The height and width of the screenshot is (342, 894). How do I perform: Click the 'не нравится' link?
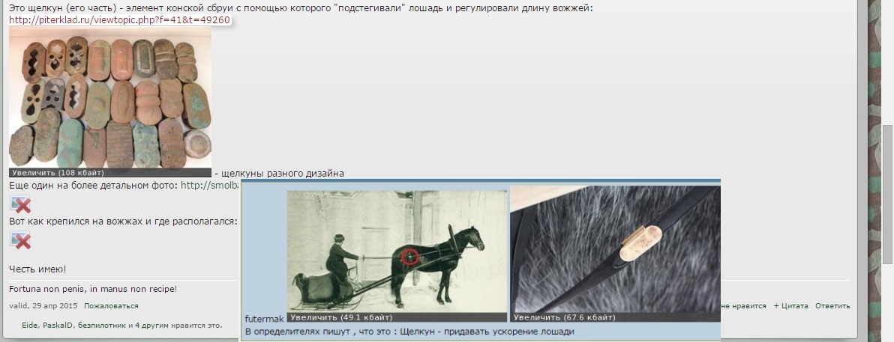(x=743, y=305)
